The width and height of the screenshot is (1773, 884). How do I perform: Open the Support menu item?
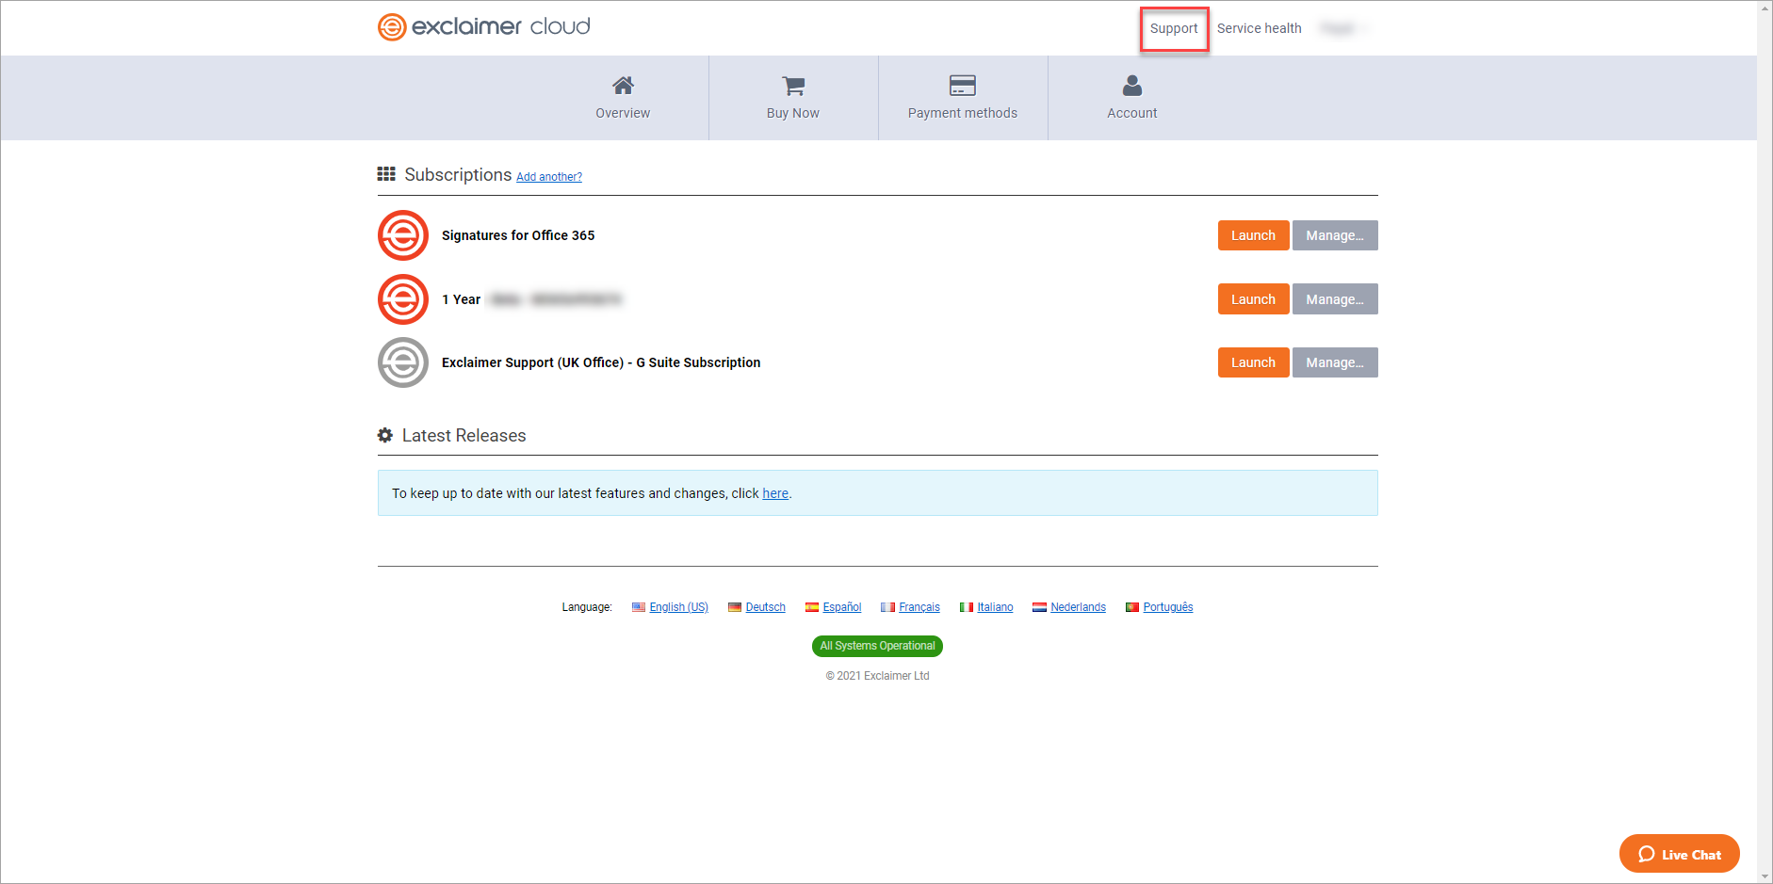point(1174,28)
